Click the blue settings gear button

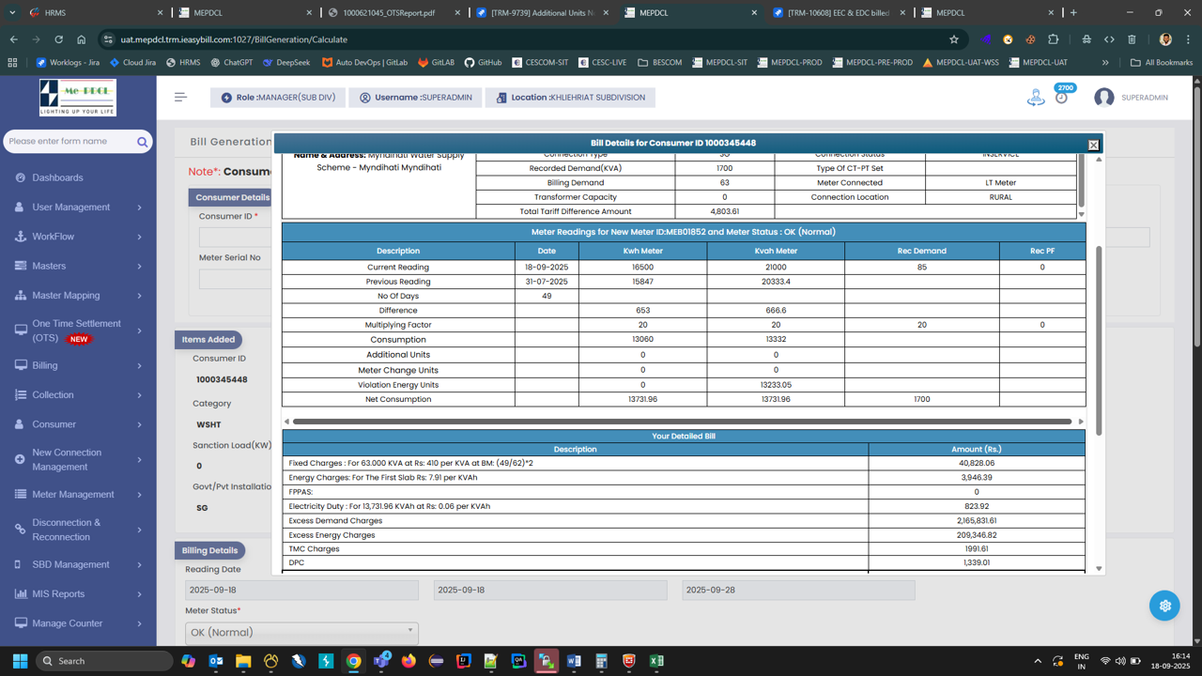pos(1164,606)
